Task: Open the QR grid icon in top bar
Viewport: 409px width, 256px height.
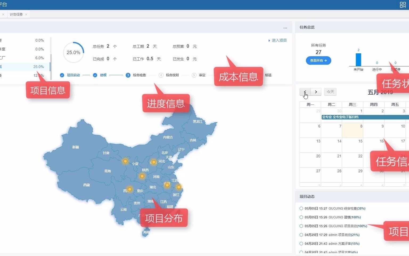Action: point(403,5)
